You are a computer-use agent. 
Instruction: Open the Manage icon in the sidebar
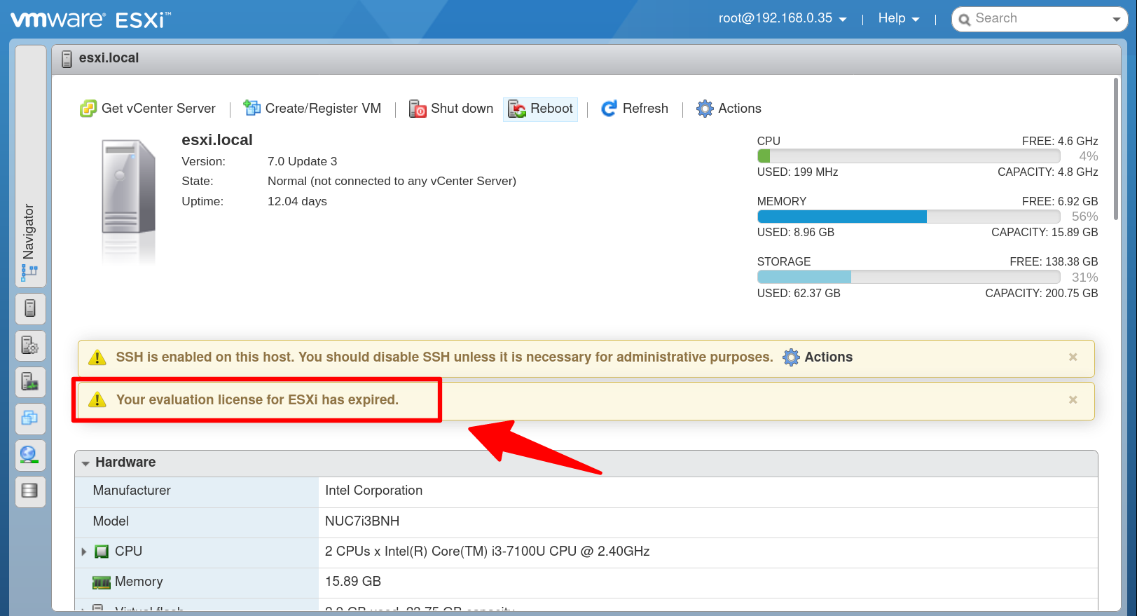30,345
